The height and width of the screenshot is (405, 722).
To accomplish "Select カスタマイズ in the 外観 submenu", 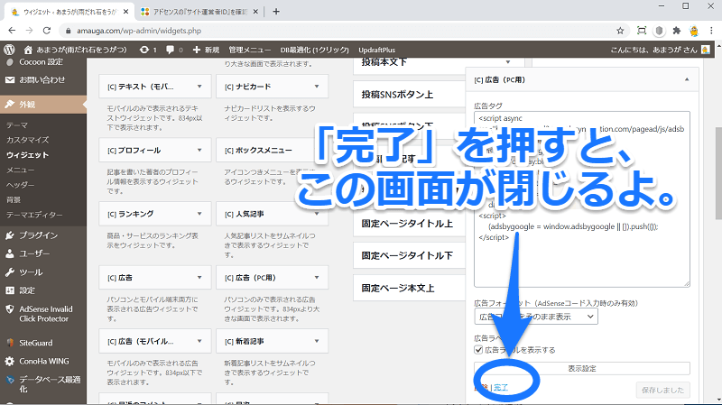I will (x=28, y=140).
